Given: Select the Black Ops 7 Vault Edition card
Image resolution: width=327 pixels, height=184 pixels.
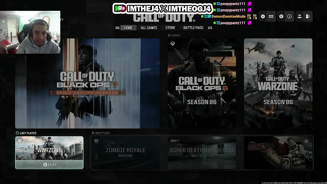Looking at the screenshot, I should pos(87,83).
